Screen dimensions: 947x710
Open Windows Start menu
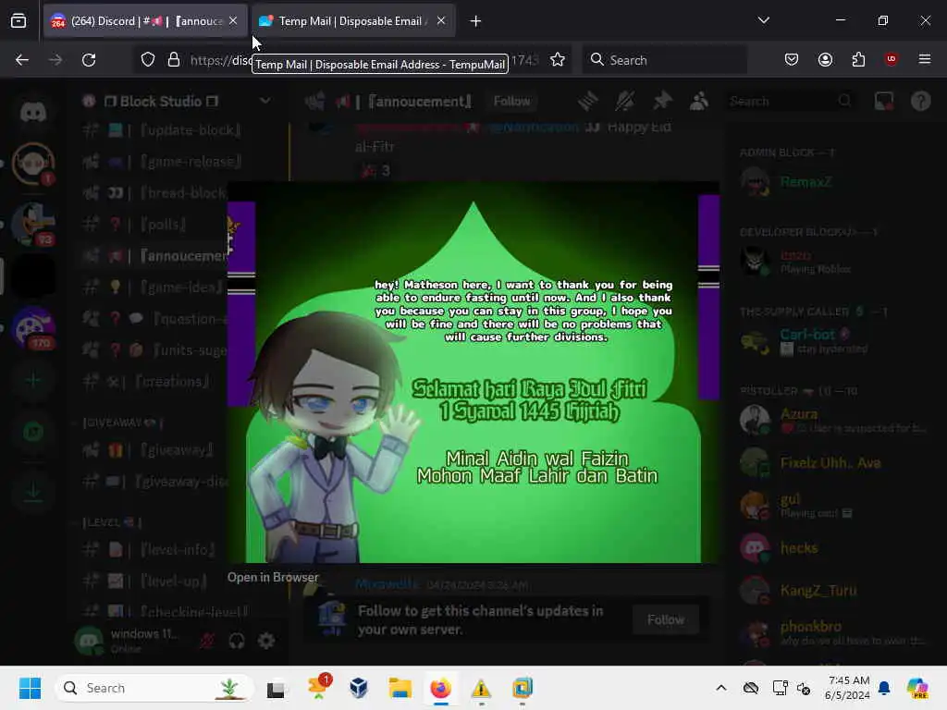click(x=30, y=688)
